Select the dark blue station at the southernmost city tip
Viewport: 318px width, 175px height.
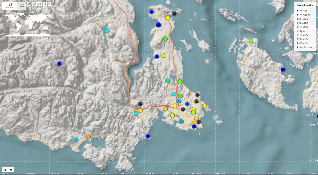[194, 126]
